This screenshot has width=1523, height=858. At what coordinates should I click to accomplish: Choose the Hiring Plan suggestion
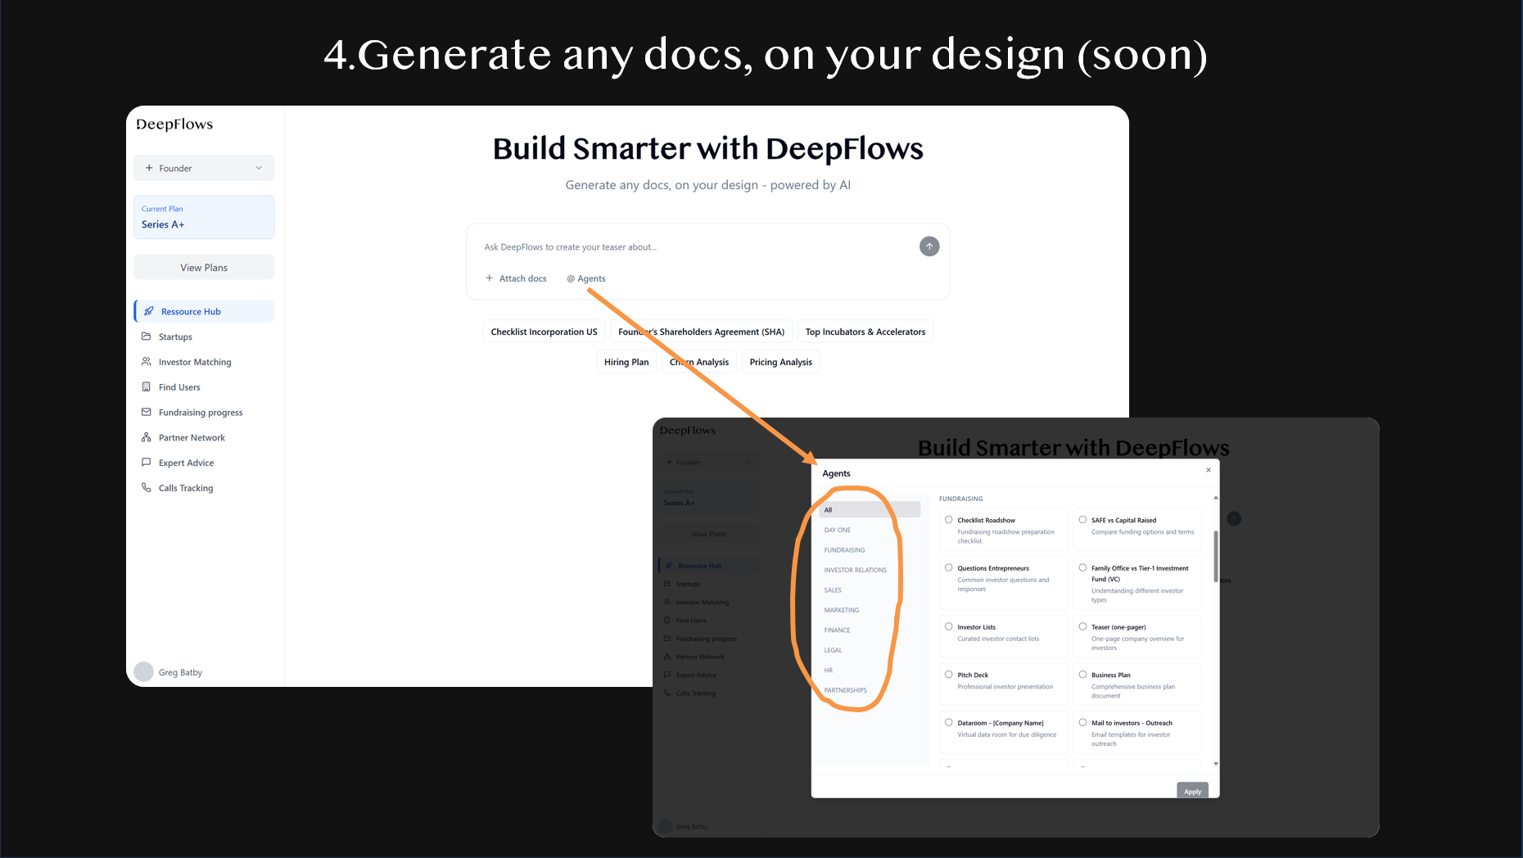coord(626,362)
